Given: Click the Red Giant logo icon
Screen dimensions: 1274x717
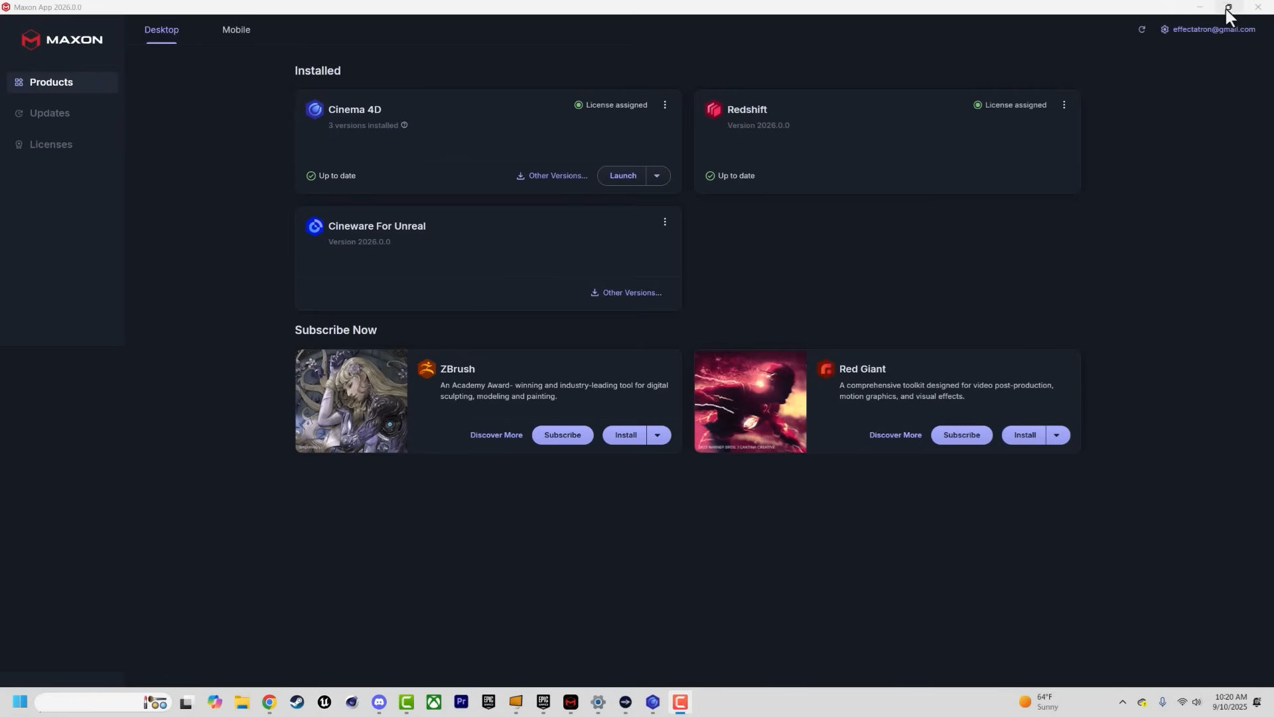Looking at the screenshot, I should [x=825, y=369].
